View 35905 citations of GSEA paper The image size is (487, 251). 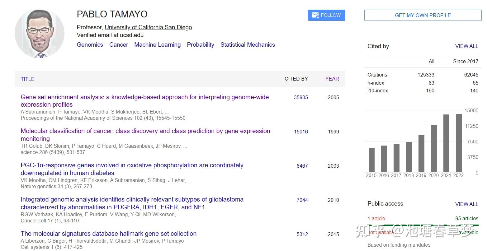[x=301, y=97]
